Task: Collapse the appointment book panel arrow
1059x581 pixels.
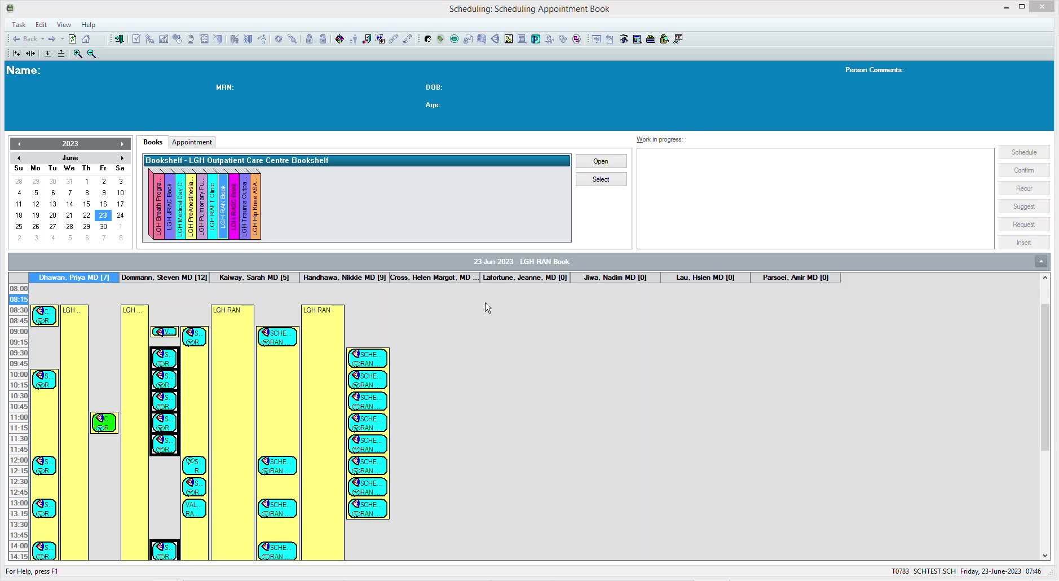Action: [x=1041, y=262]
